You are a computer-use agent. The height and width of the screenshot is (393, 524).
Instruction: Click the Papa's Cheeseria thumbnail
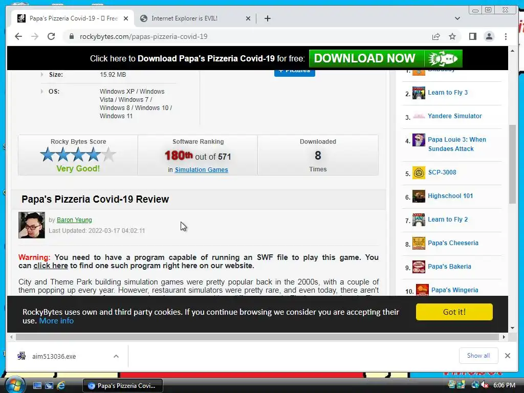(x=419, y=243)
